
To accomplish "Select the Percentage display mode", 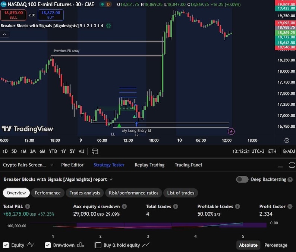I will point(276,245).
